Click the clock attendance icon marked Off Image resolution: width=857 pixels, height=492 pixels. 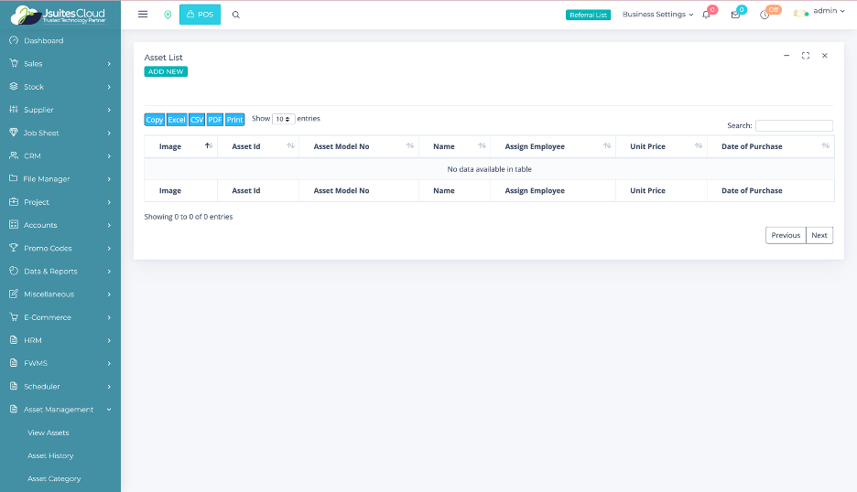[x=765, y=15]
